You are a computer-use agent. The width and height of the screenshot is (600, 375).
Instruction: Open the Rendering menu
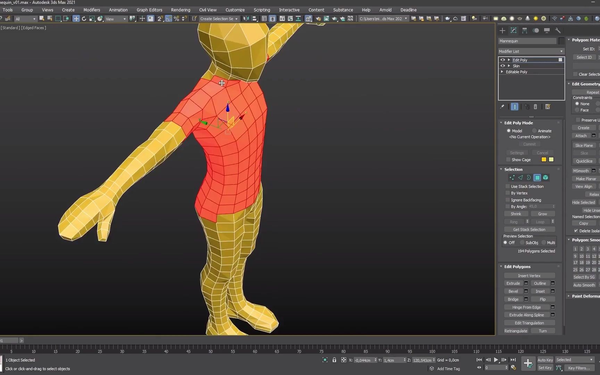tap(180, 10)
